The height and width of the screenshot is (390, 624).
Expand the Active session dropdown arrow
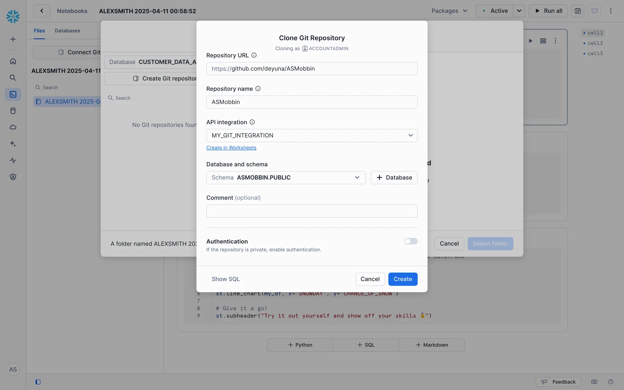pos(519,11)
